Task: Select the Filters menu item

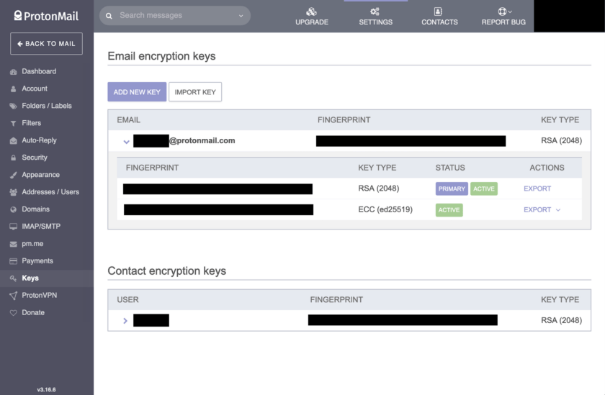Action: pyautogui.click(x=31, y=123)
